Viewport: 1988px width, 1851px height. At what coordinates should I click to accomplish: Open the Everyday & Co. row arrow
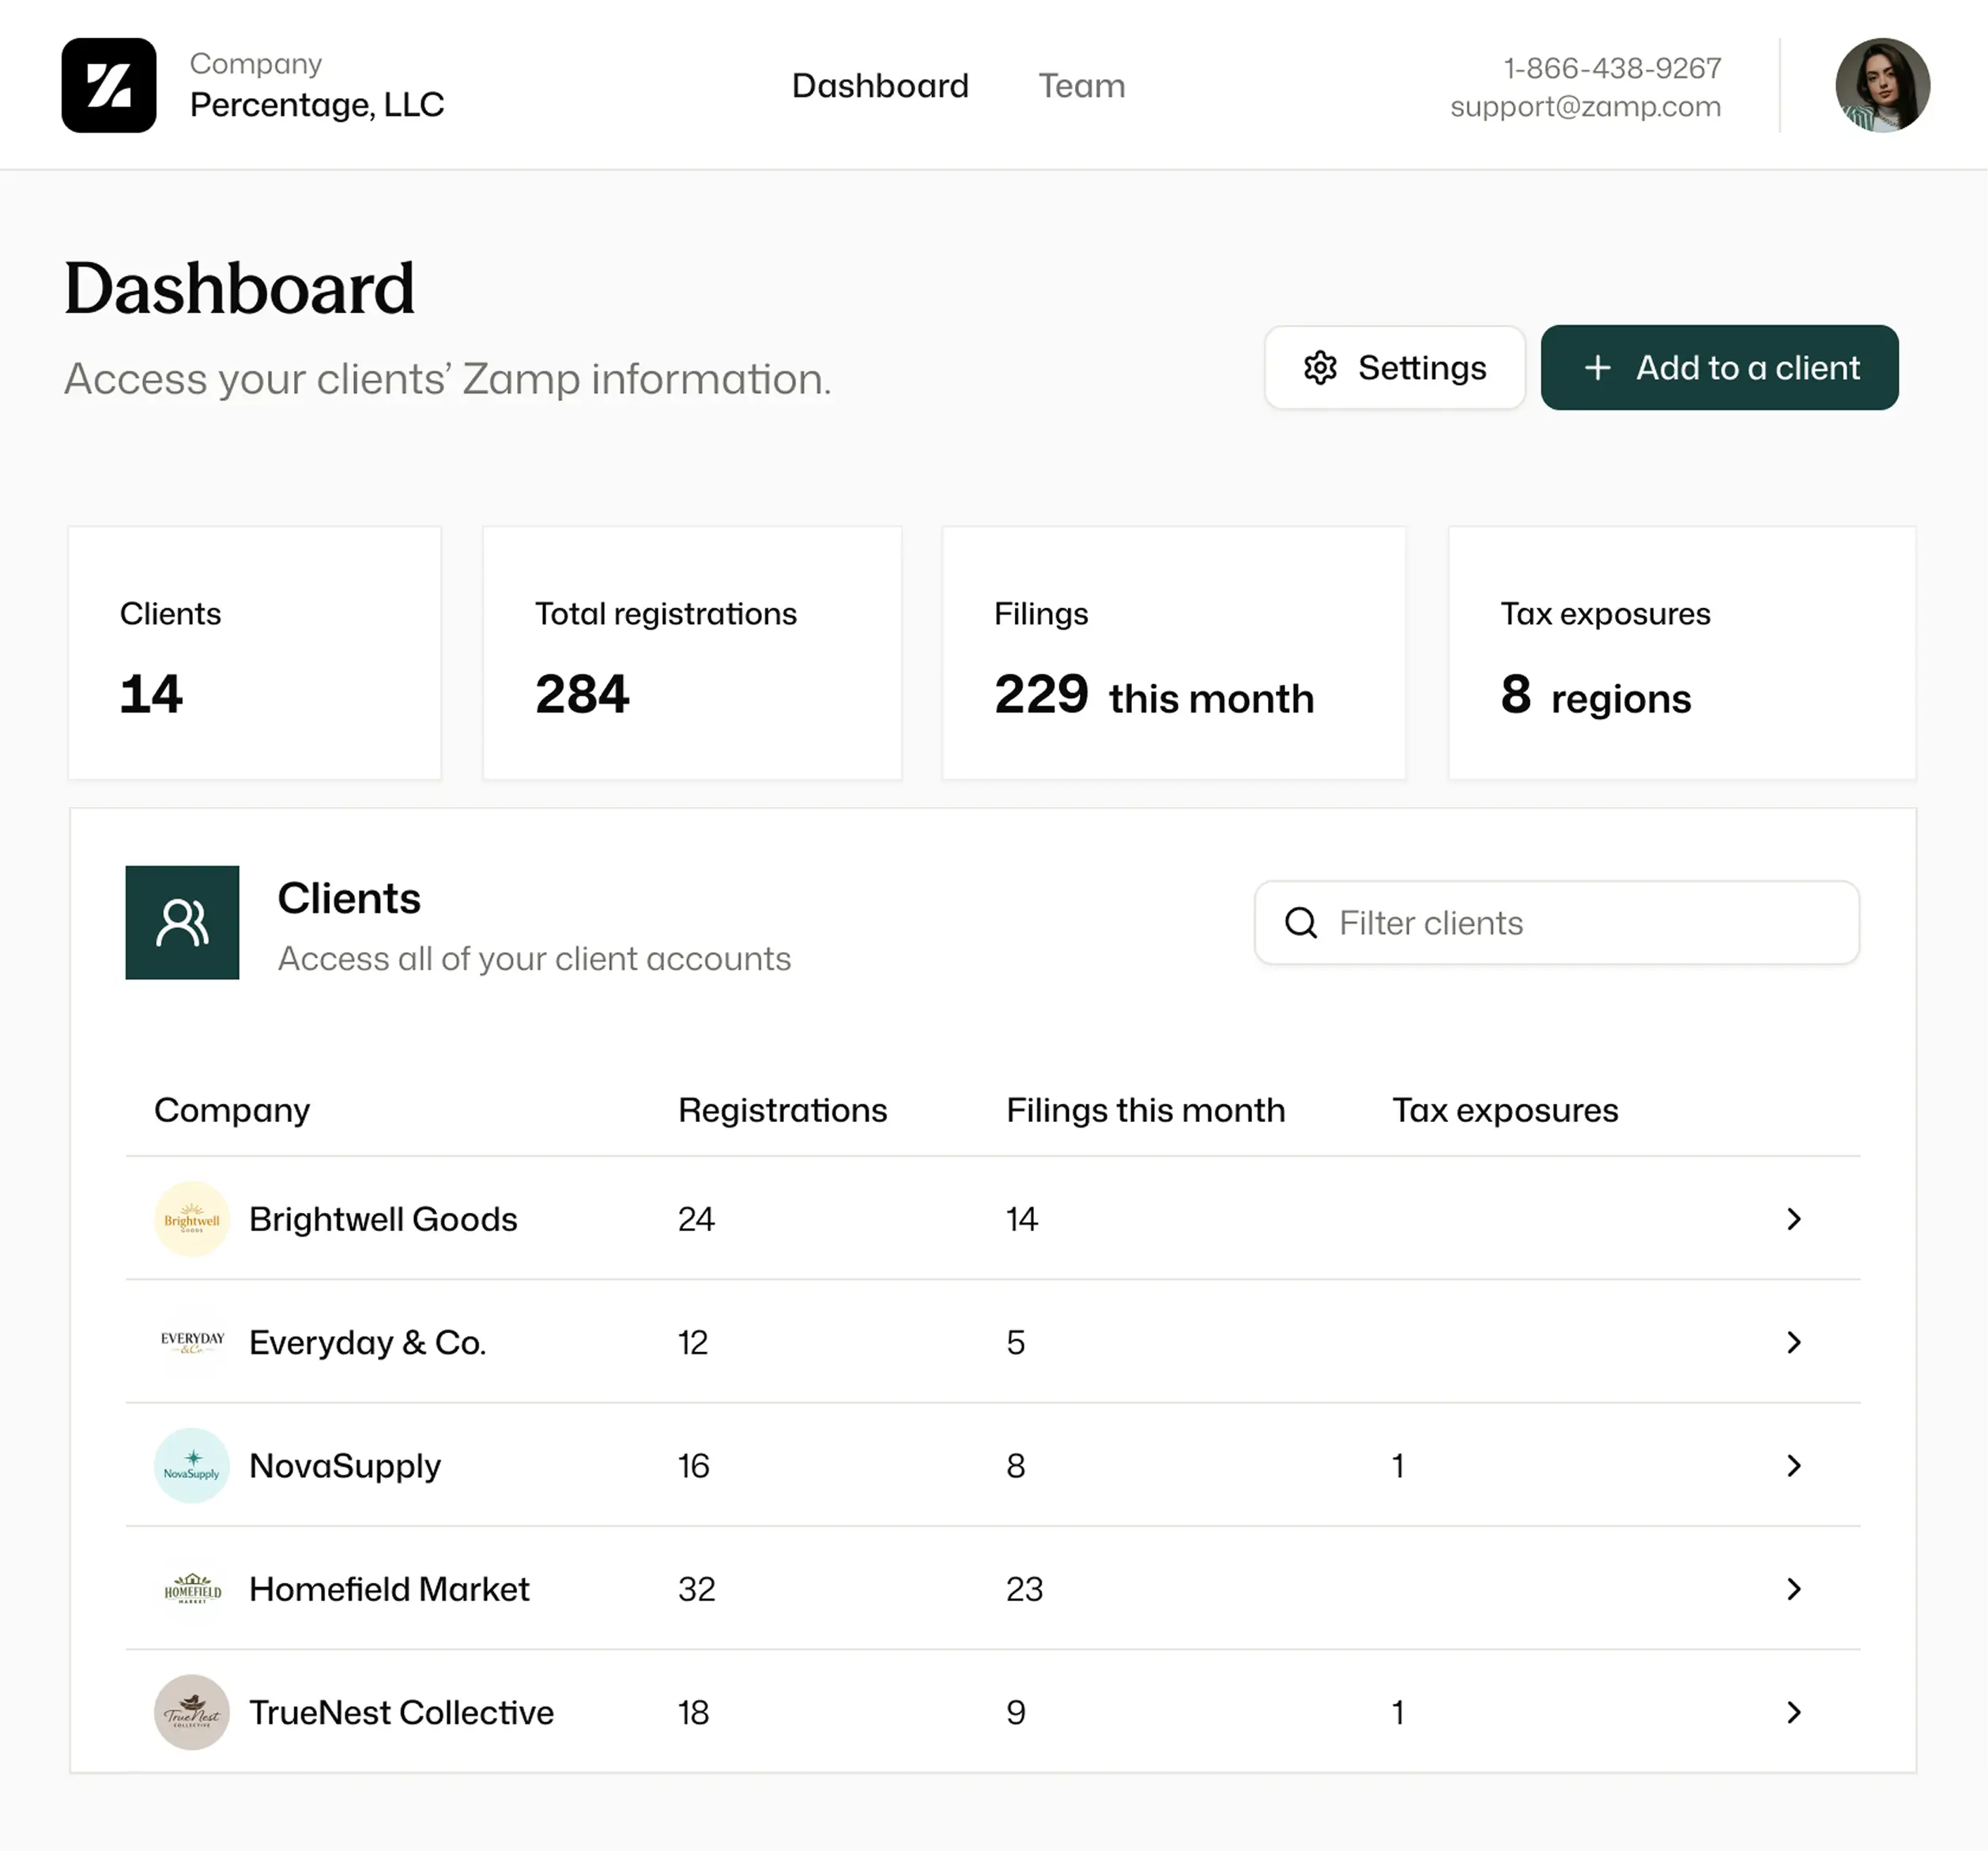tap(1793, 1342)
